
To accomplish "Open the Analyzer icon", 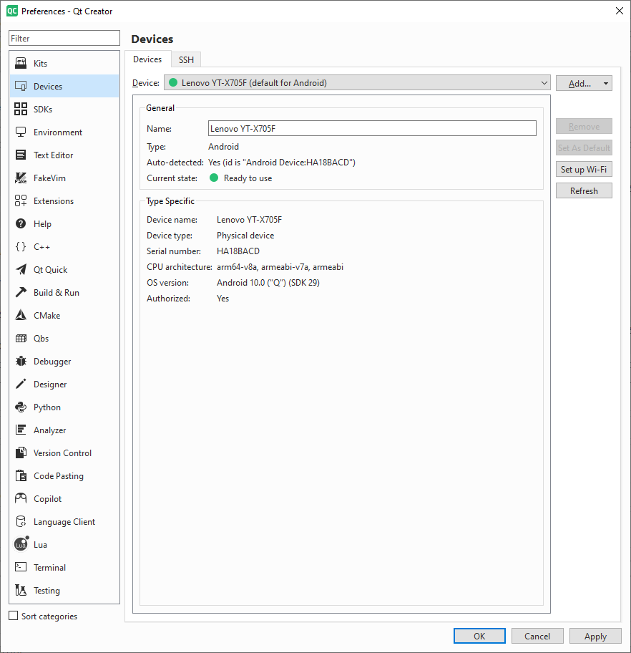I will pyautogui.click(x=21, y=430).
